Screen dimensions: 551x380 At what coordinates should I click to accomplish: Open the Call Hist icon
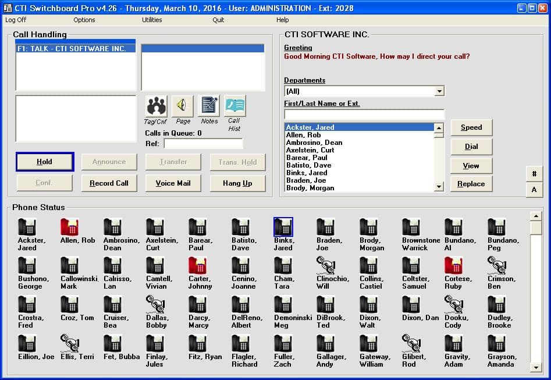click(x=234, y=106)
